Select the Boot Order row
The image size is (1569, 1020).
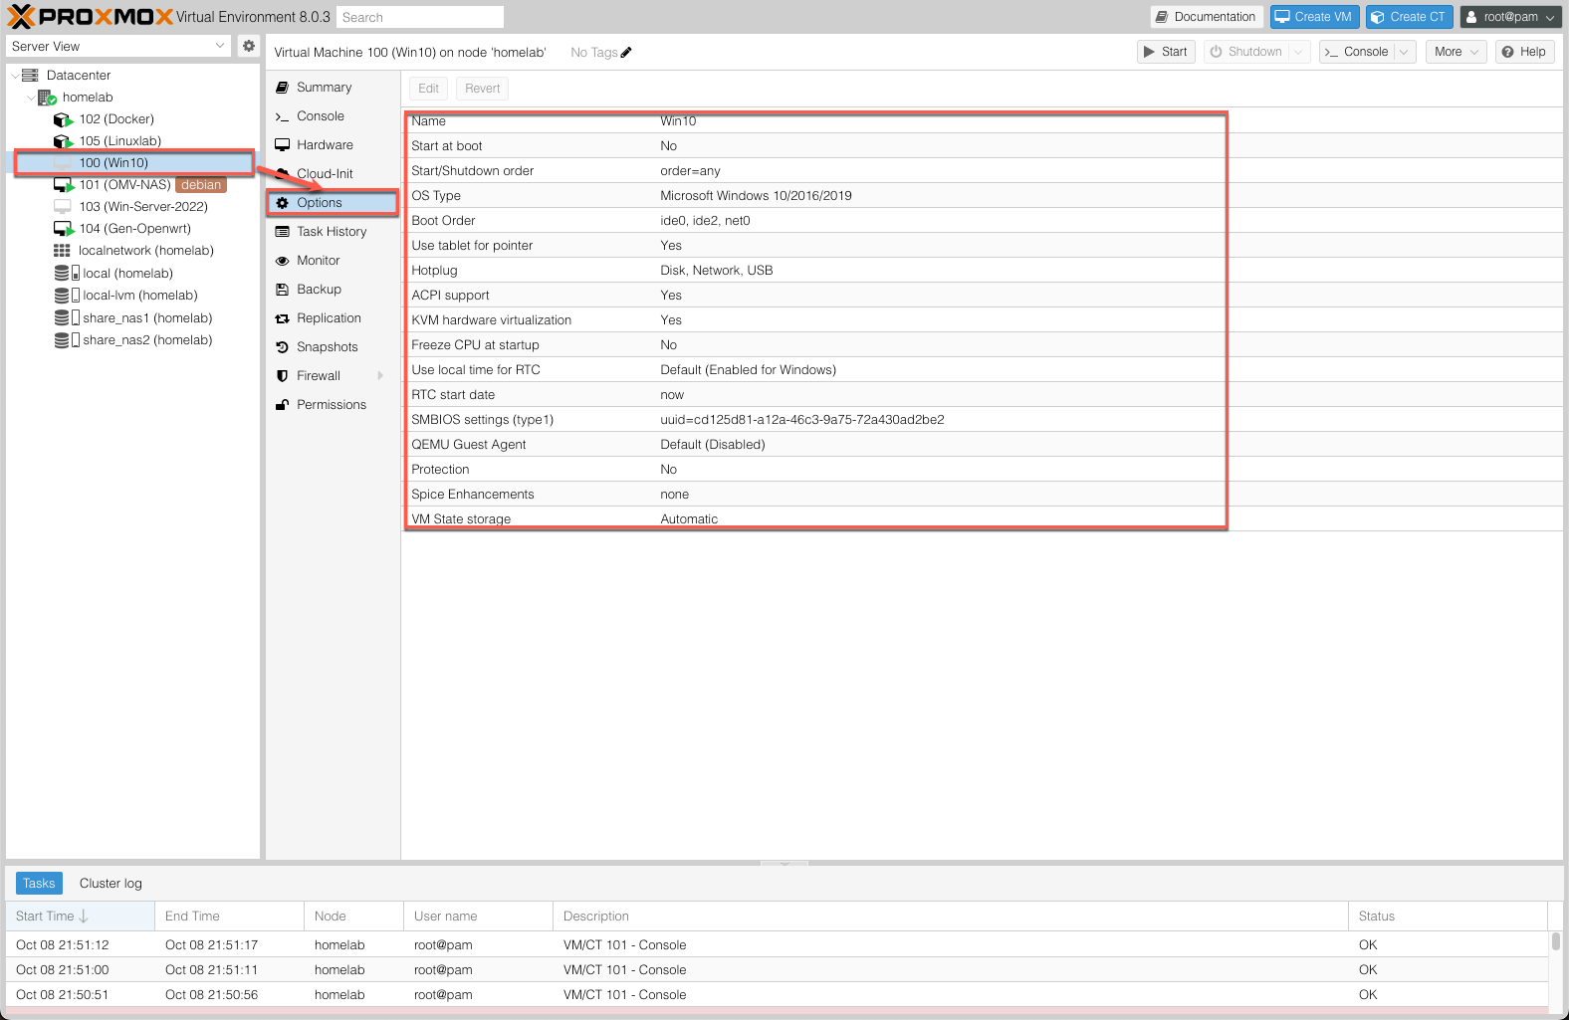pos(982,221)
